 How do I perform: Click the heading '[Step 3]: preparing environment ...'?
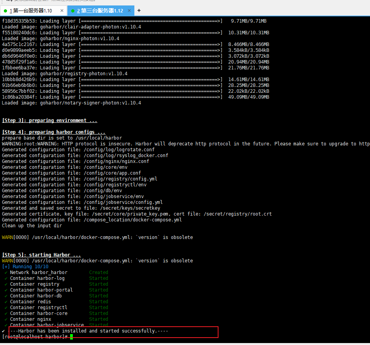49,120
